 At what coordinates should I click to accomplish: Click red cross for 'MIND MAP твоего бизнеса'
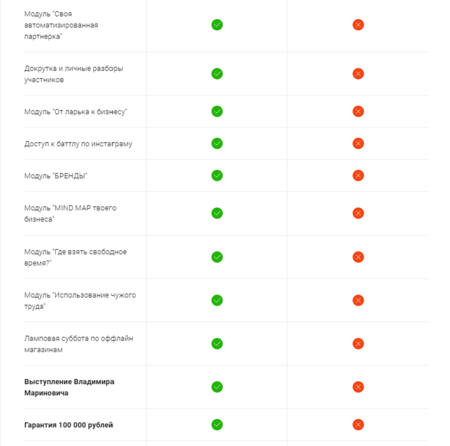(358, 213)
